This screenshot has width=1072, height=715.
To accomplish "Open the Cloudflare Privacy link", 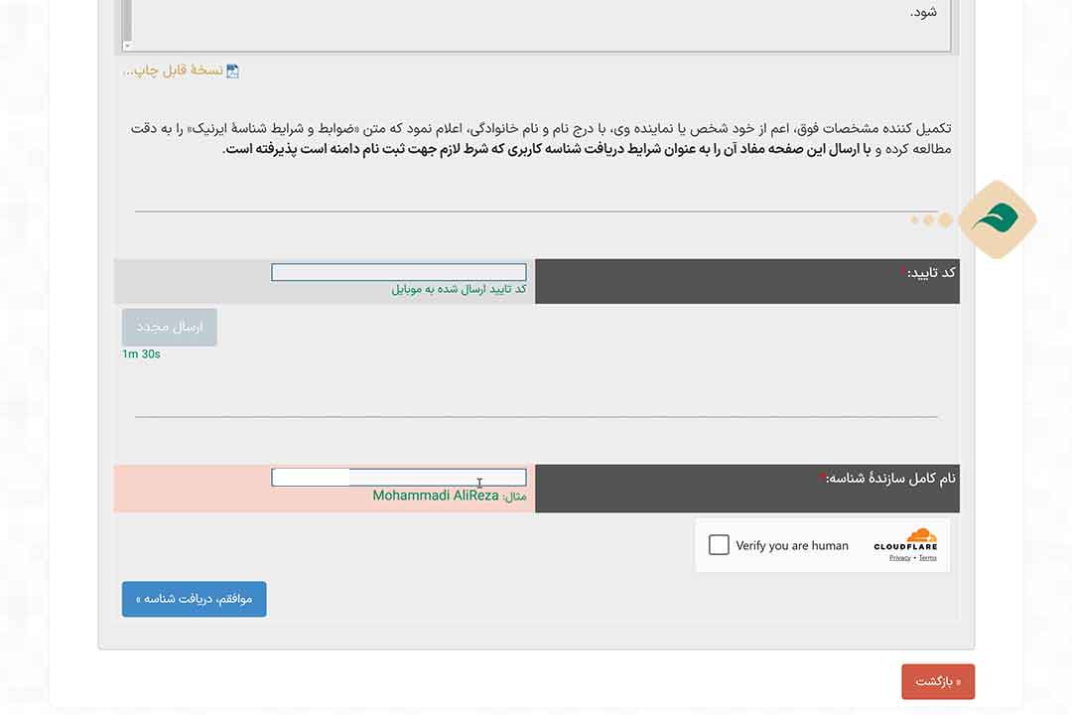I will [899, 558].
